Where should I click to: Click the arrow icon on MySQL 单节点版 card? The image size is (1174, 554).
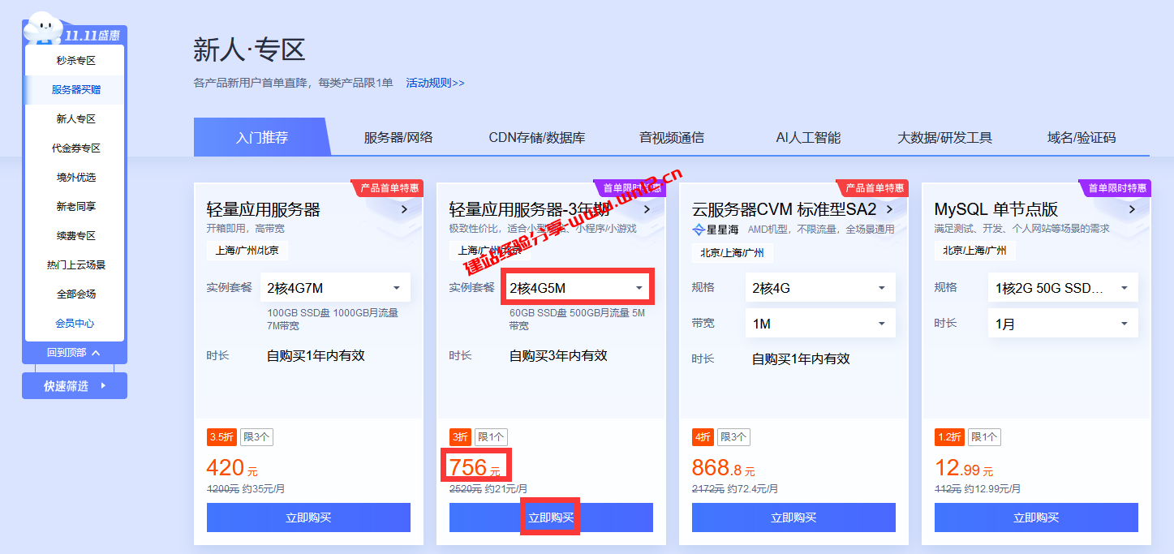click(1131, 208)
